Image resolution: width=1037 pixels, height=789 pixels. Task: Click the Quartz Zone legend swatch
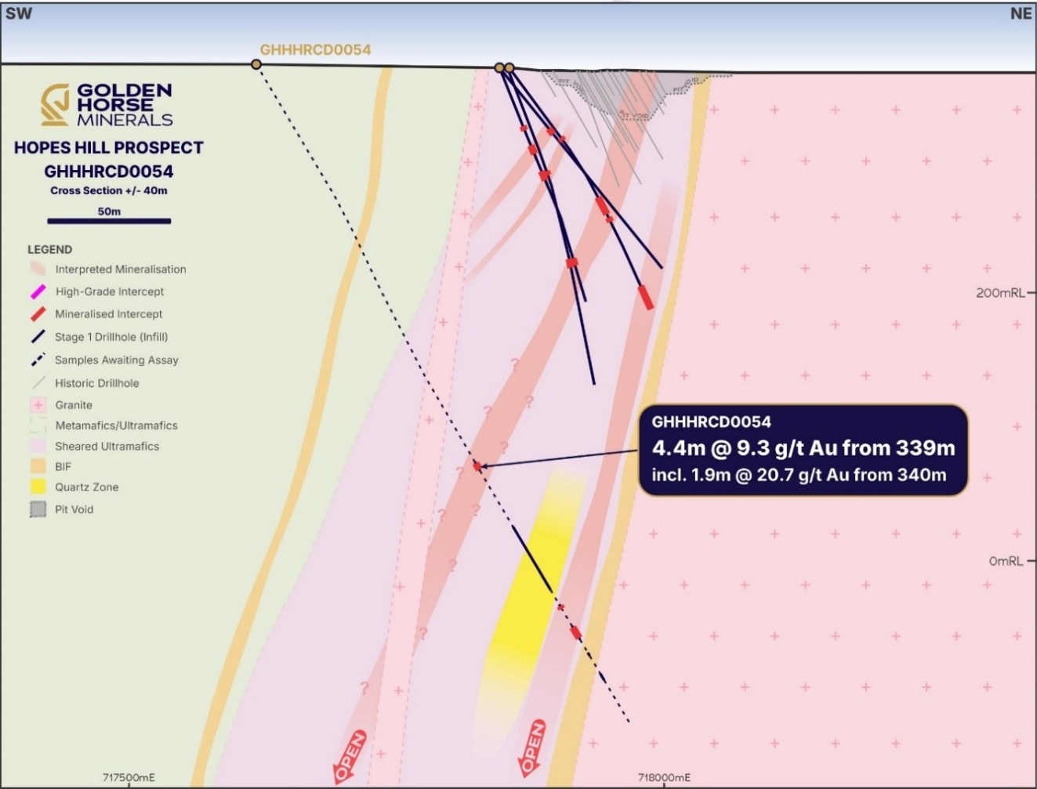click(38, 487)
